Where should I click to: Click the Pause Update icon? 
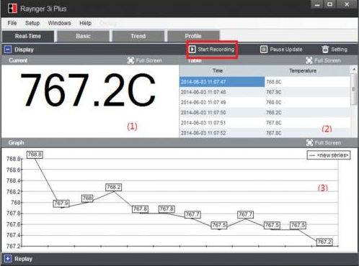264,50
